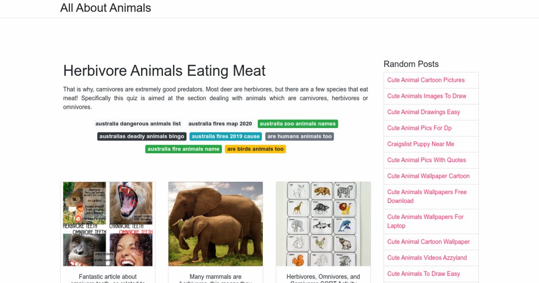Click "Cute Animals To Draw Easy"
539x283 pixels.
(x=424, y=274)
